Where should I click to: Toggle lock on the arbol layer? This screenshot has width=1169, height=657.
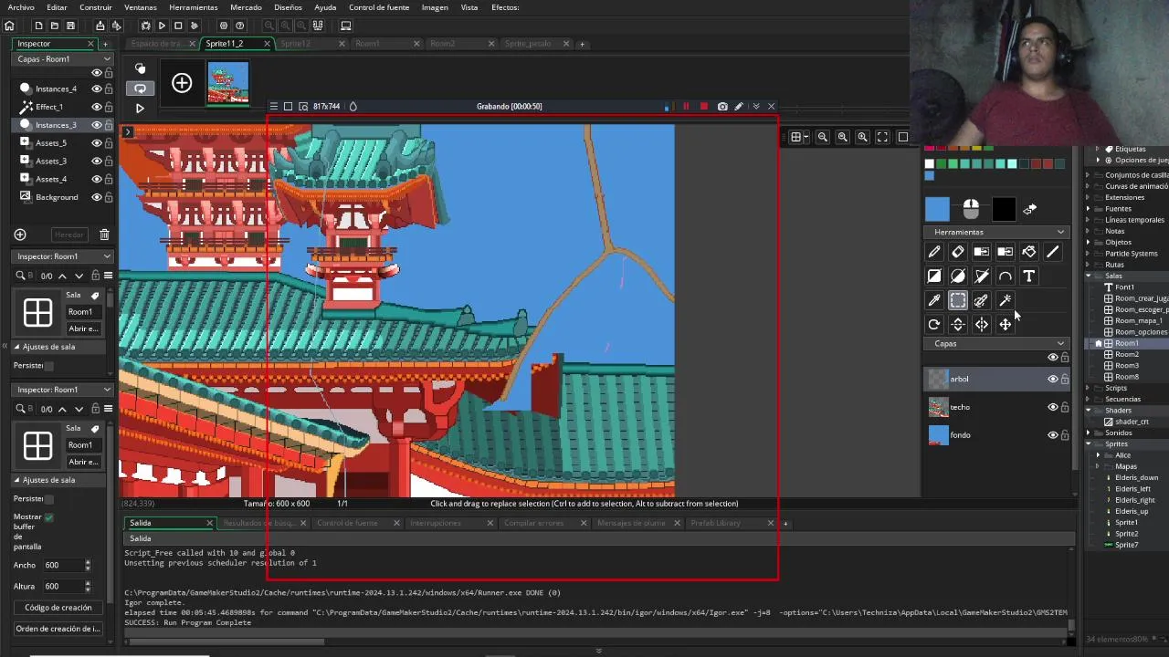(x=1065, y=379)
